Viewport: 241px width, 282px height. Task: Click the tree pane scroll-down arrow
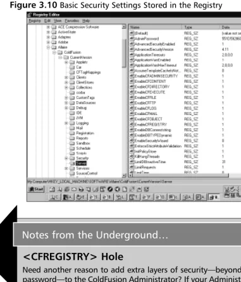124,175
